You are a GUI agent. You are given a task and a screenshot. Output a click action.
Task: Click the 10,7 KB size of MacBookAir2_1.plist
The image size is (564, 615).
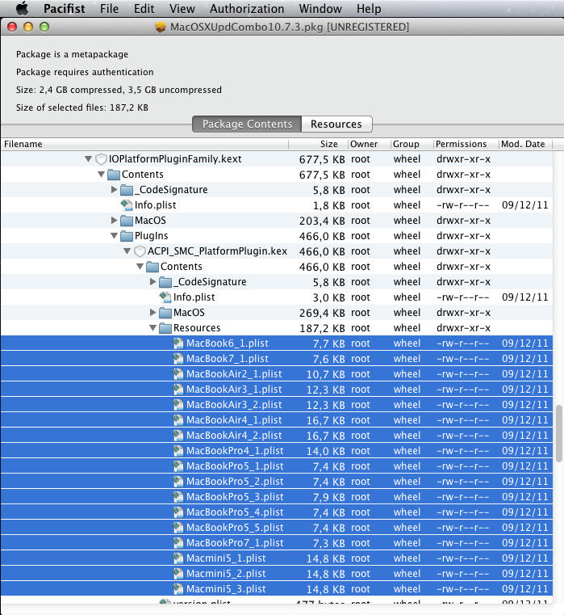click(x=325, y=374)
